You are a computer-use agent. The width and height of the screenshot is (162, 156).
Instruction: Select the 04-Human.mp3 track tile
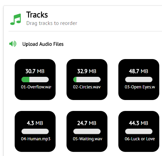coord(35,131)
